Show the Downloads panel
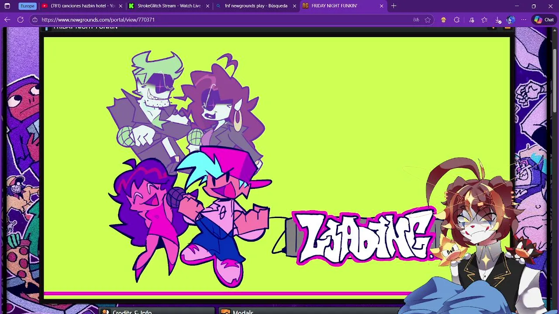The width and height of the screenshot is (559, 314). (x=498, y=20)
